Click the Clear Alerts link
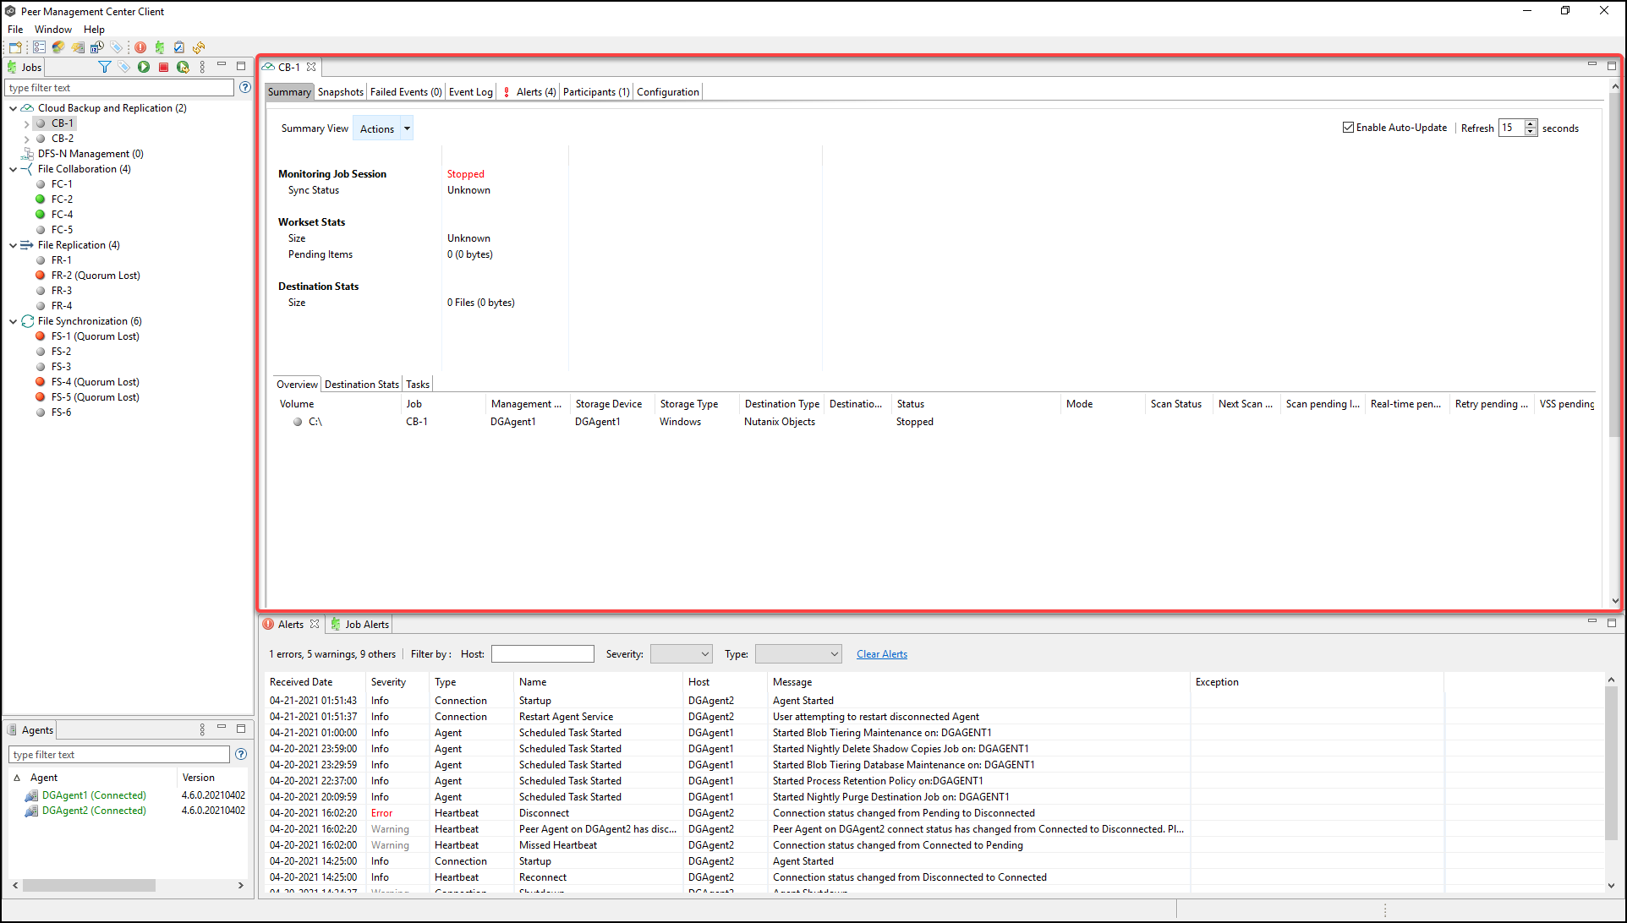This screenshot has height=923, width=1627. click(881, 654)
